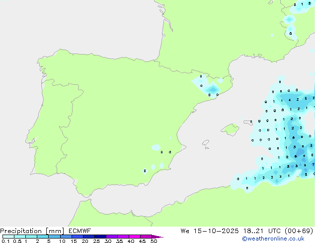Select the 0.1–0.5 mm palest legend swatch
Viewport: 315px width, 243px height.
coord(8,237)
